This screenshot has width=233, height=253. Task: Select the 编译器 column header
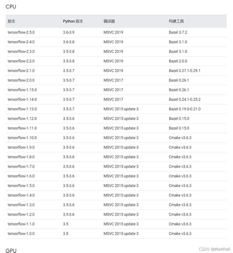[x=109, y=21]
